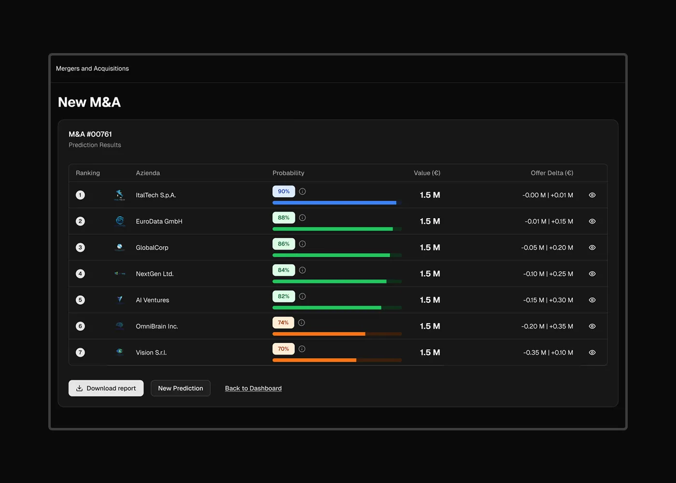
Task: Follow the Back to Dashboard link
Action: [x=253, y=388]
